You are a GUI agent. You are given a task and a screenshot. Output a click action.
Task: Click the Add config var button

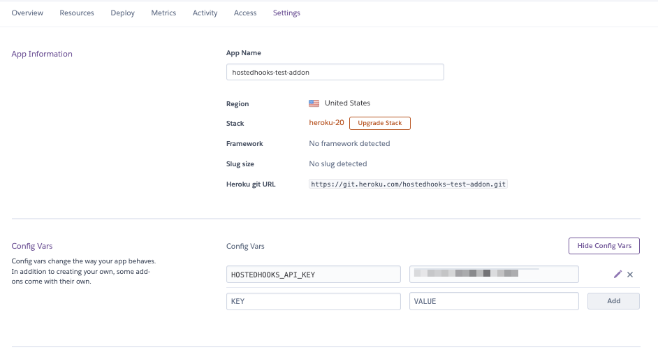point(613,301)
